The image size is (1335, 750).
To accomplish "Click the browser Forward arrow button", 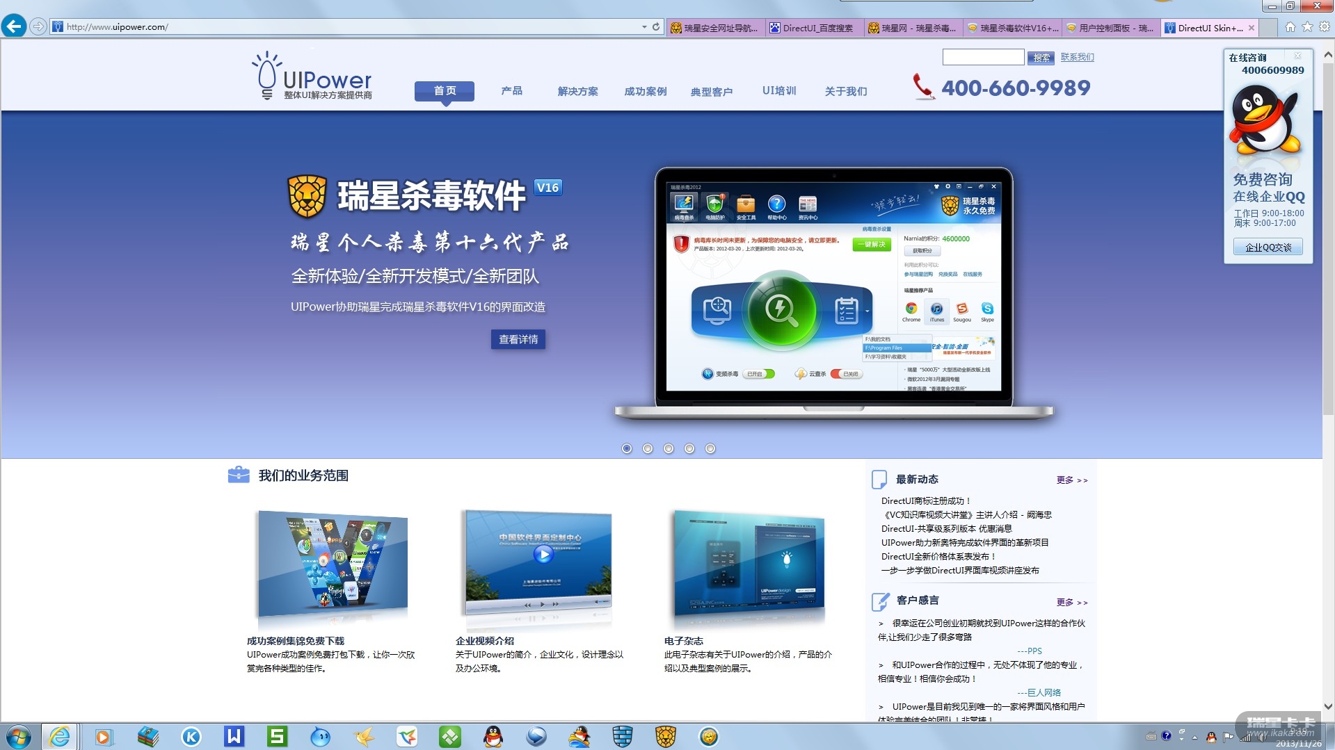I will click(38, 27).
